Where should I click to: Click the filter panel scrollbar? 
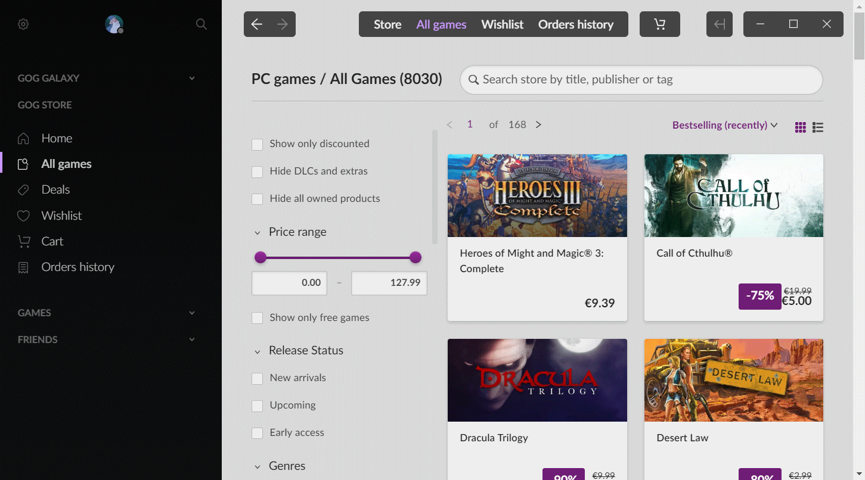(435, 187)
